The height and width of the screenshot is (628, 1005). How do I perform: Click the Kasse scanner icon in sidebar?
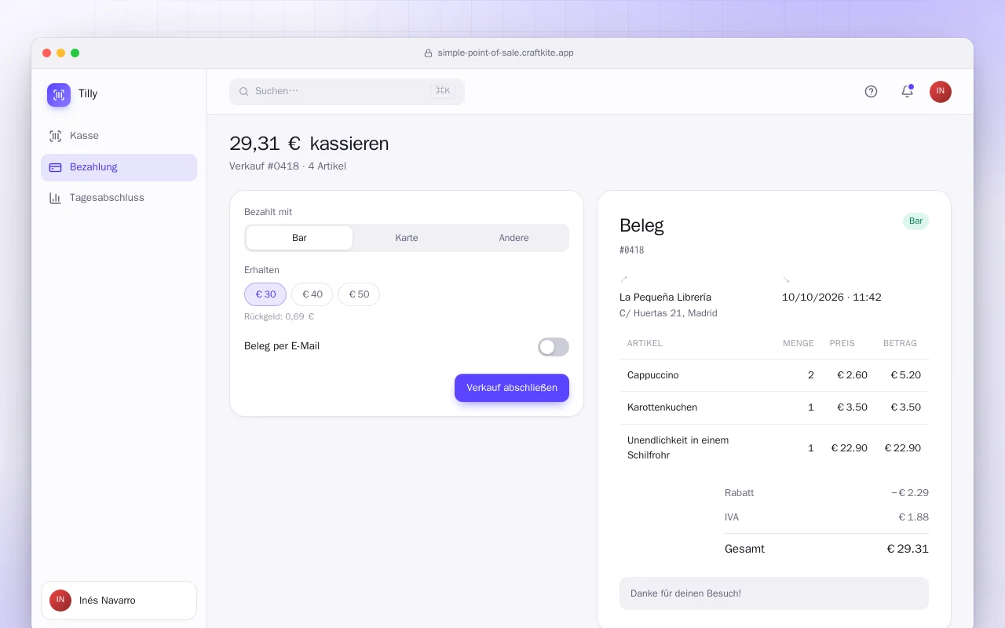55,136
